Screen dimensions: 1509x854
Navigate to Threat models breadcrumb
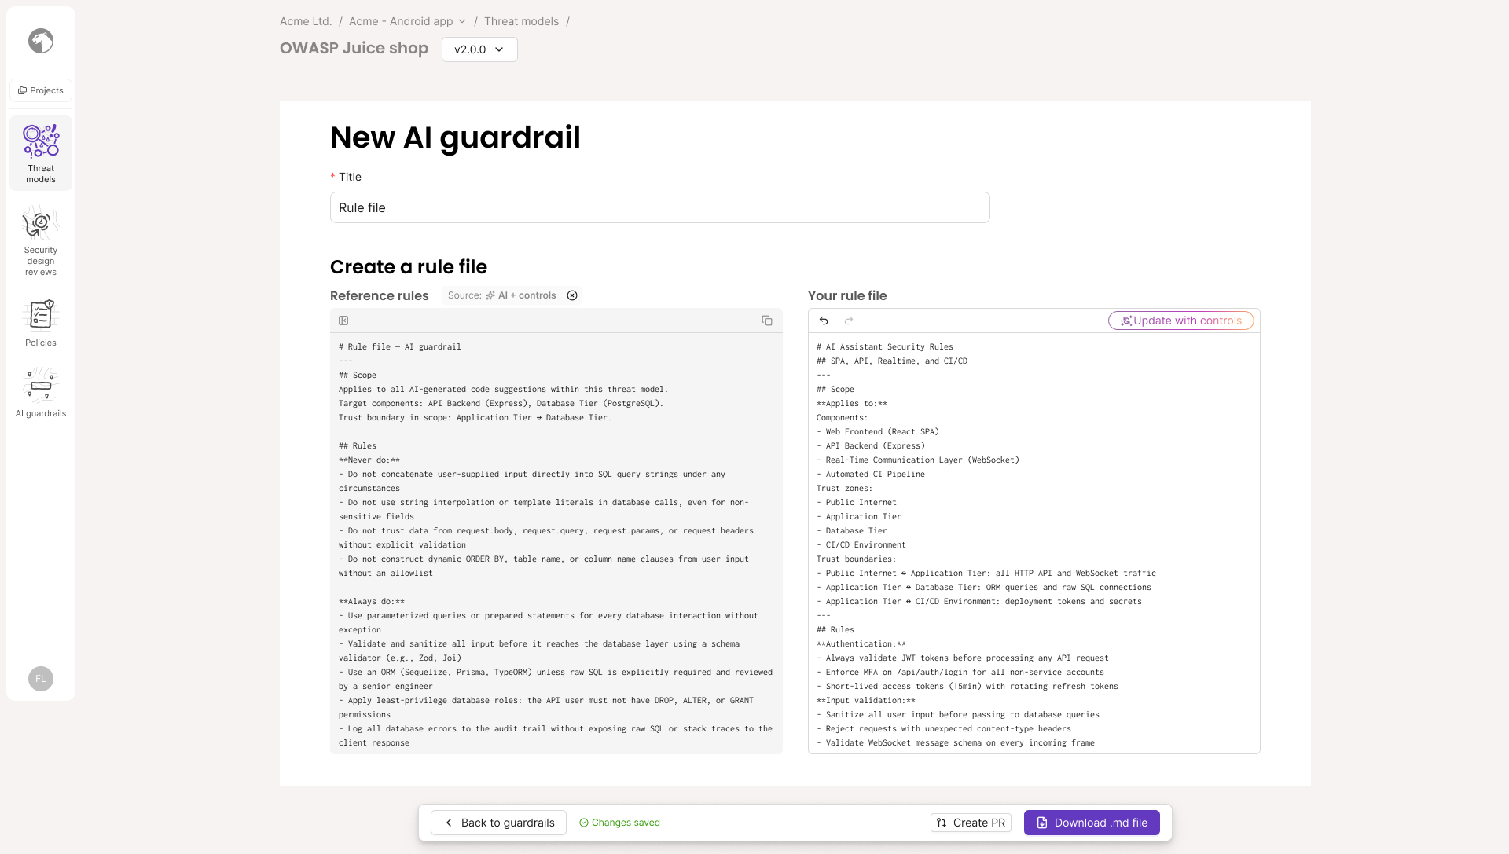pos(521,21)
